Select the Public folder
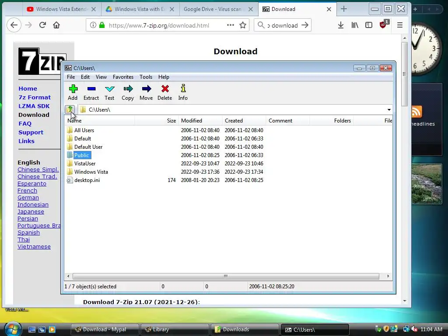 click(x=82, y=155)
